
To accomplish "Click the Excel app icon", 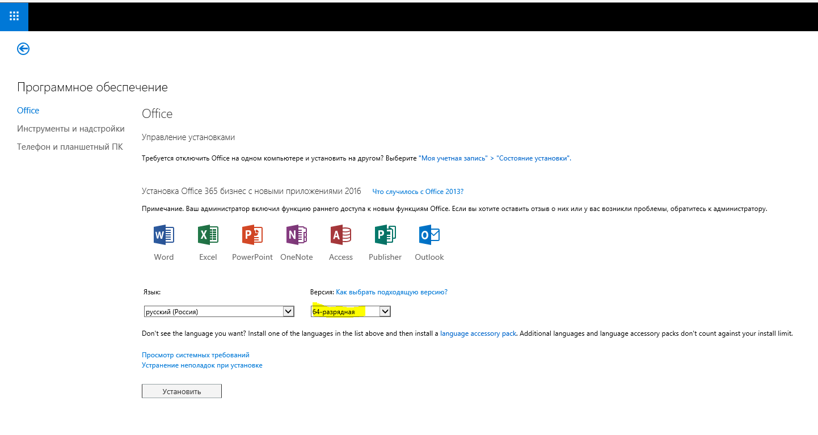I will point(208,235).
